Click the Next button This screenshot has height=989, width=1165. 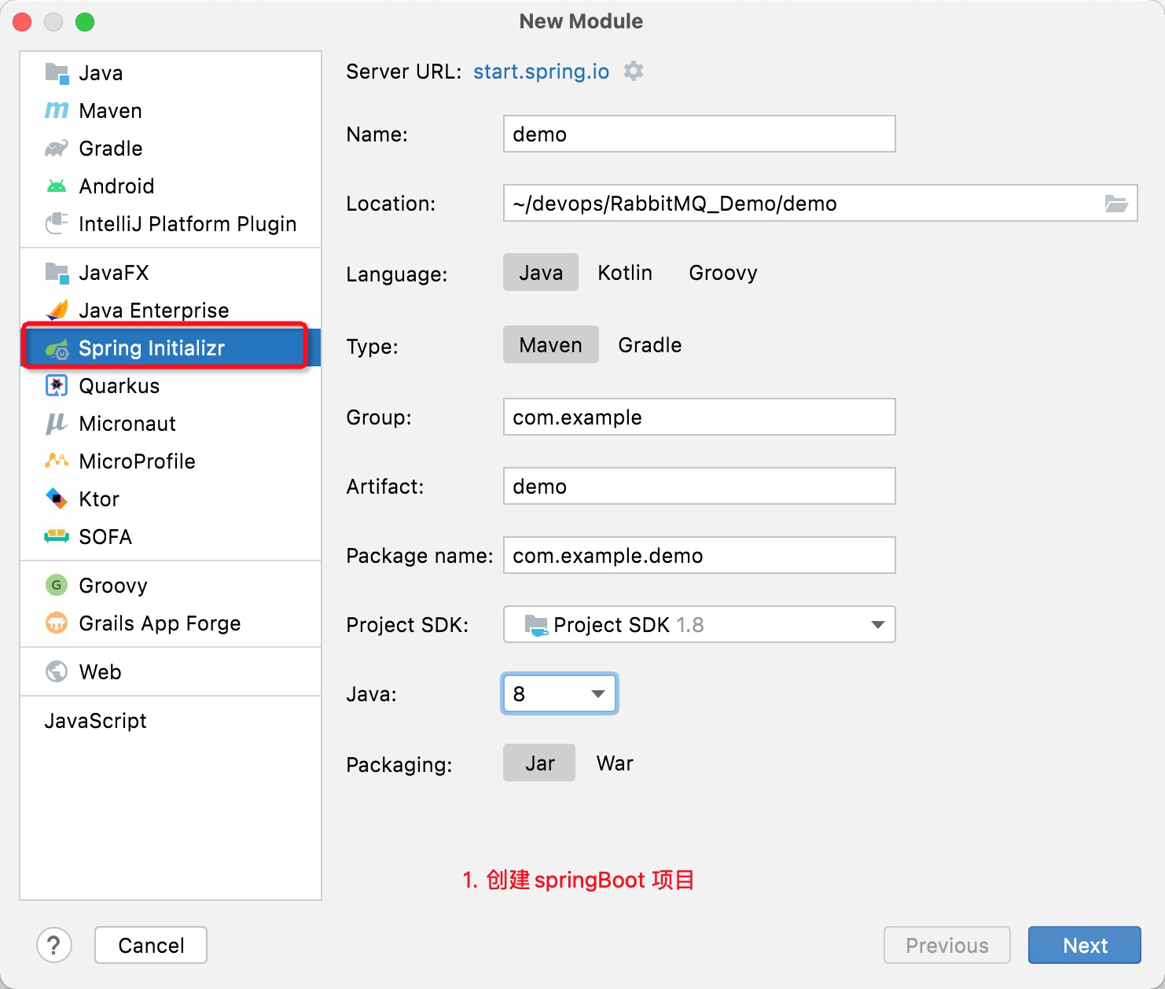pos(1085,945)
